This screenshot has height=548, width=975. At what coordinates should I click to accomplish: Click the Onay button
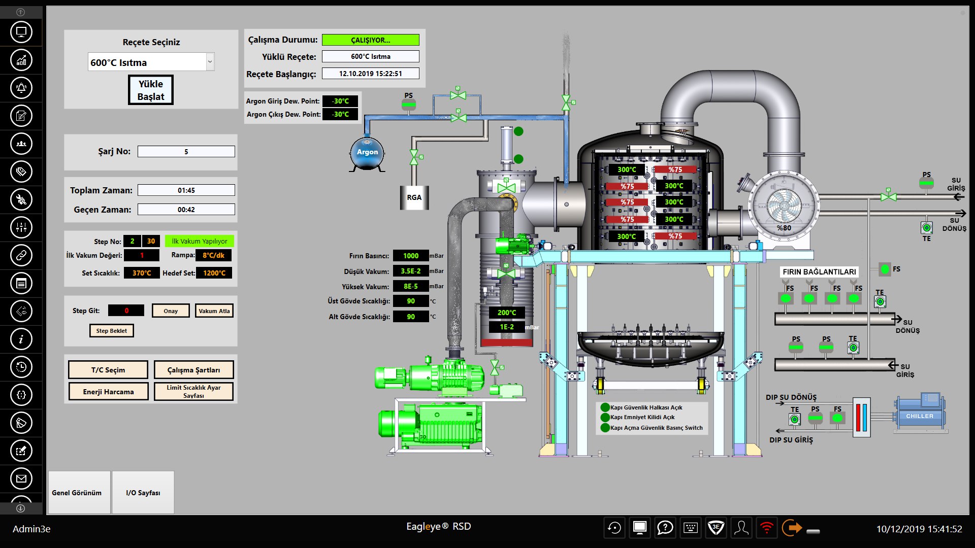tap(171, 311)
